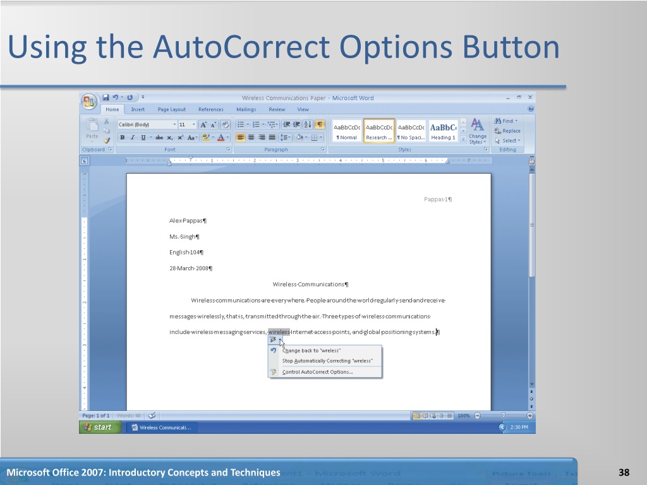Switch to Print Layout view button
The image size is (647, 485).
pyautogui.click(x=417, y=416)
